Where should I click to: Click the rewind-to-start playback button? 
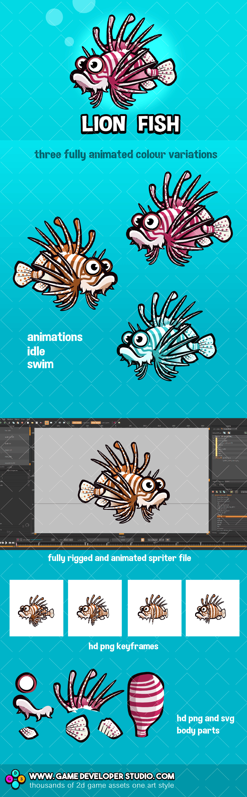click(0, 543)
